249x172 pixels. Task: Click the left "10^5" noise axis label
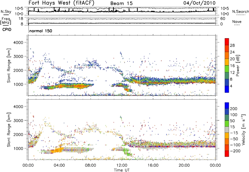click(x=19, y=9)
